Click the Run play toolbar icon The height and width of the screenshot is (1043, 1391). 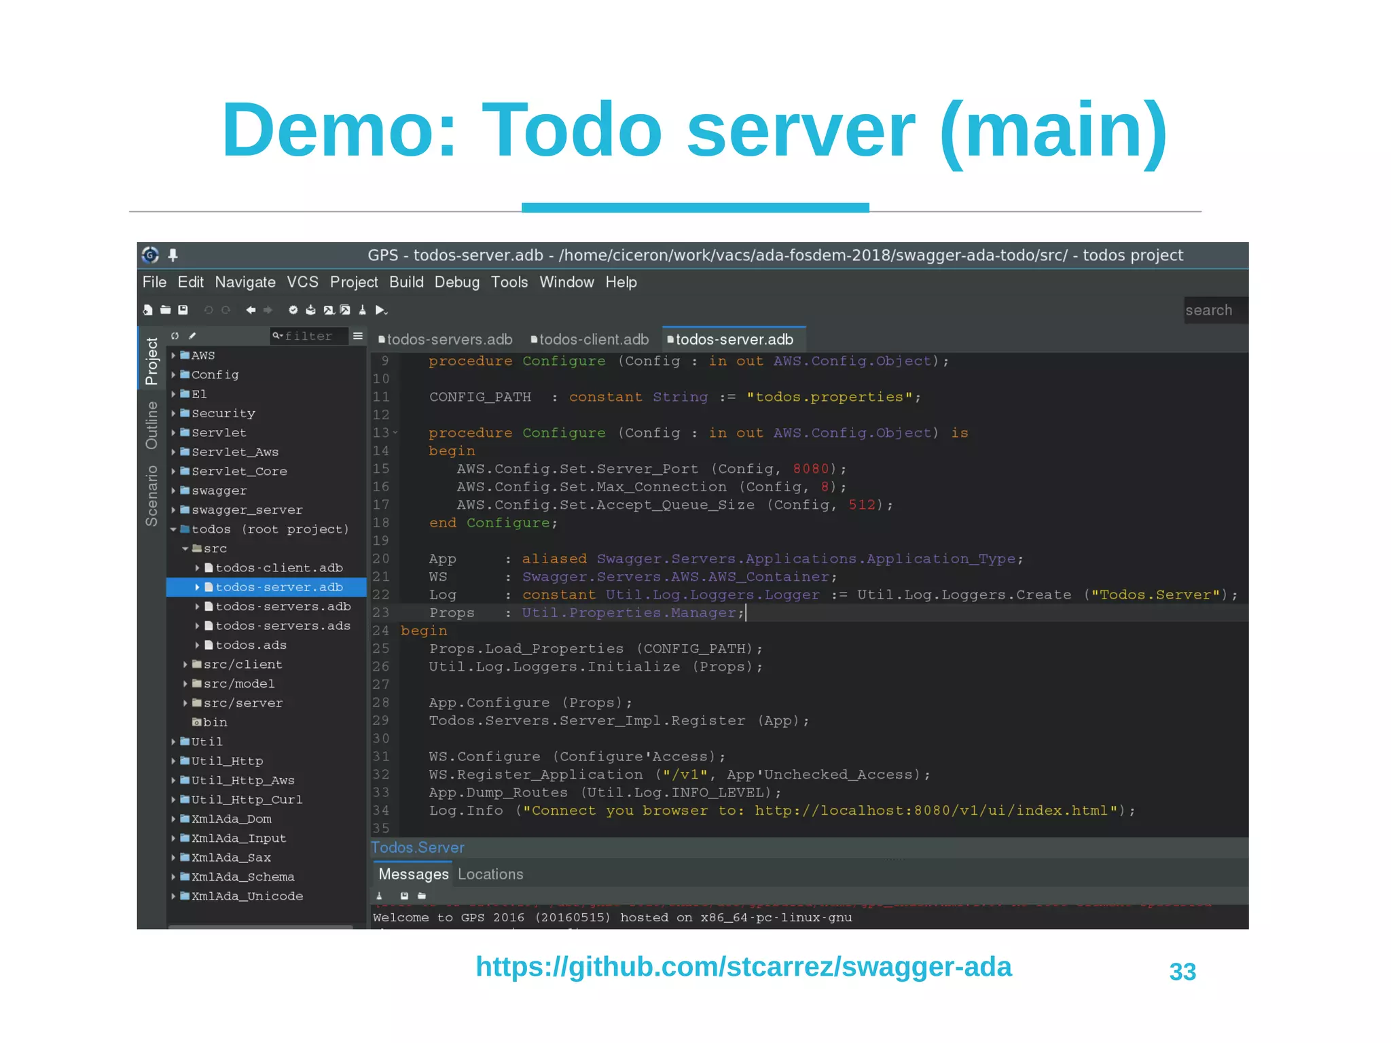point(381,311)
